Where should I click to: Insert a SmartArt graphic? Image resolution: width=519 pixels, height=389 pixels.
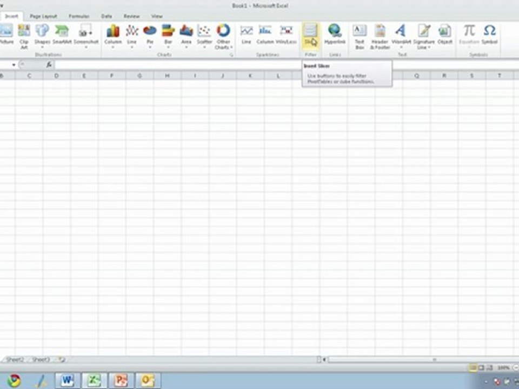point(62,35)
